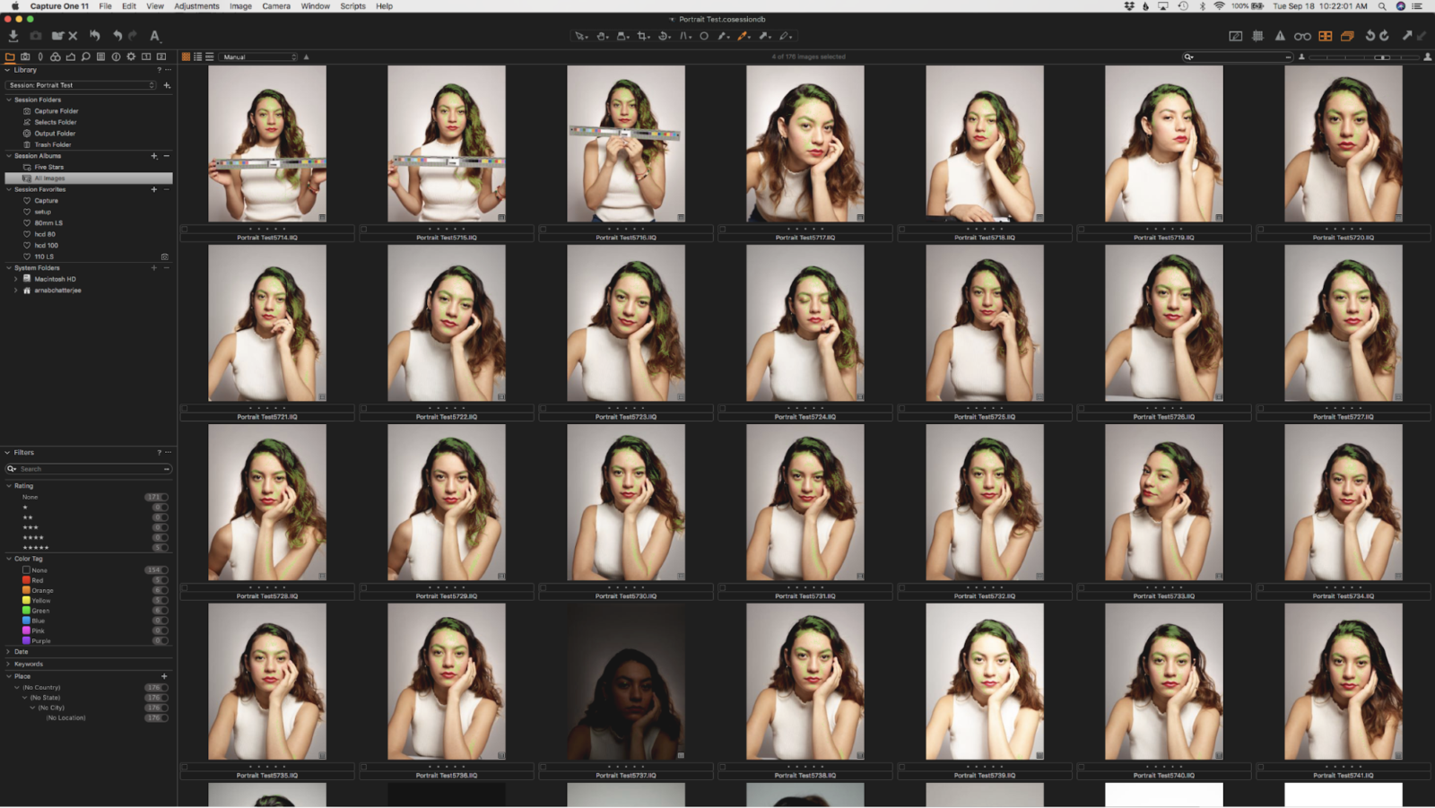Open the Color tool tab circles icon
Viewport: 1435px width, 808px height.
[x=56, y=56]
